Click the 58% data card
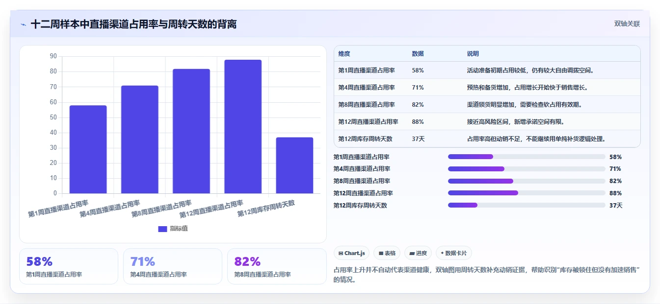This screenshot has height=304, width=660. point(69,266)
